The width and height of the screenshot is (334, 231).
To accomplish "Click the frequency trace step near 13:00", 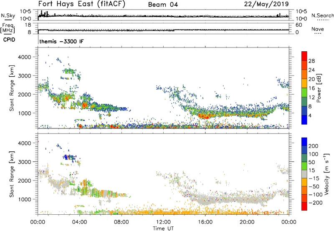I will 174,30.
